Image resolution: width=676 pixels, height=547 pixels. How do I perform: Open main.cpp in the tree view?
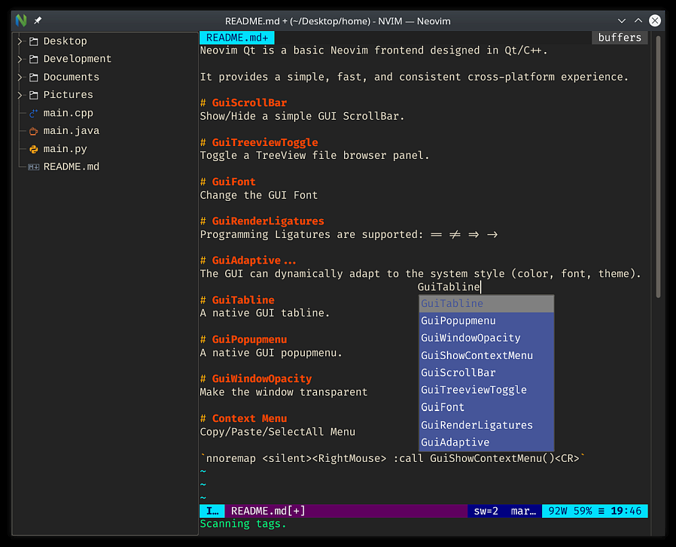tap(68, 113)
